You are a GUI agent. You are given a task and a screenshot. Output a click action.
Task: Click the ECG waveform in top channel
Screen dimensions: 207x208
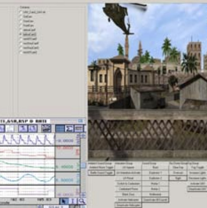coord(27,139)
